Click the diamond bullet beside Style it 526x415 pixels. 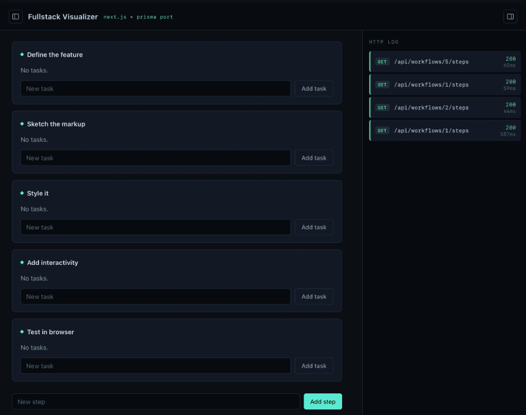pos(22,193)
